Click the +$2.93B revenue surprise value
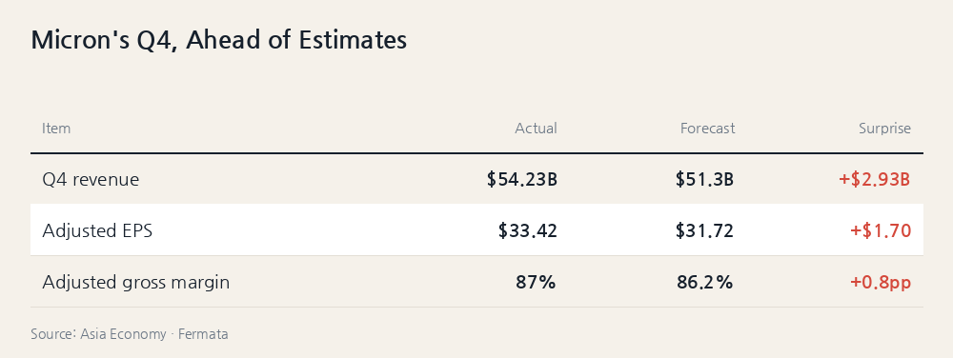 [x=874, y=180]
